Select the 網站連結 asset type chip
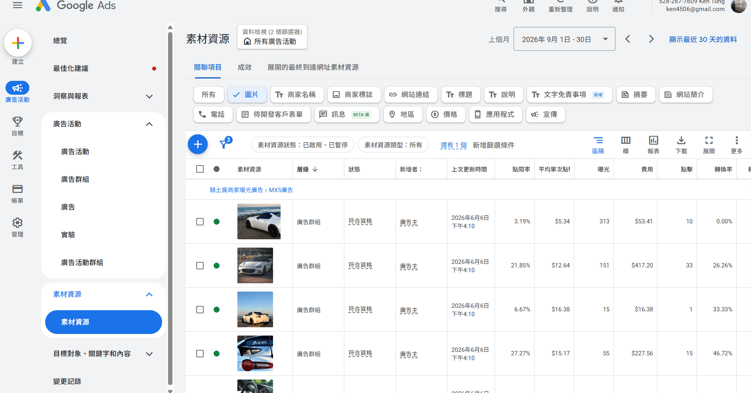Viewport: 751px width, 393px height. tap(411, 95)
